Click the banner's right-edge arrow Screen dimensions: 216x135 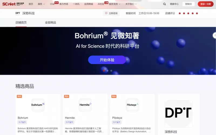pyautogui.click(x=214, y=35)
